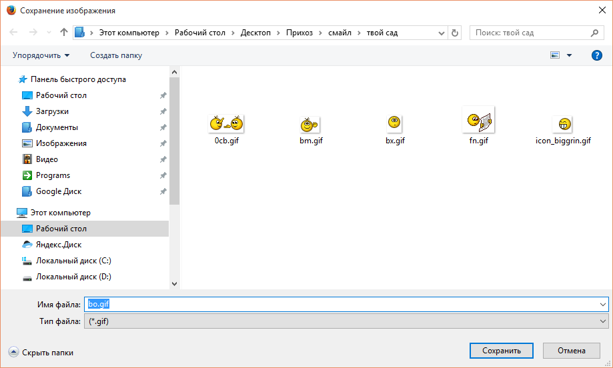
Task: Select the icon_biggrin.gif file
Action: tap(563, 124)
